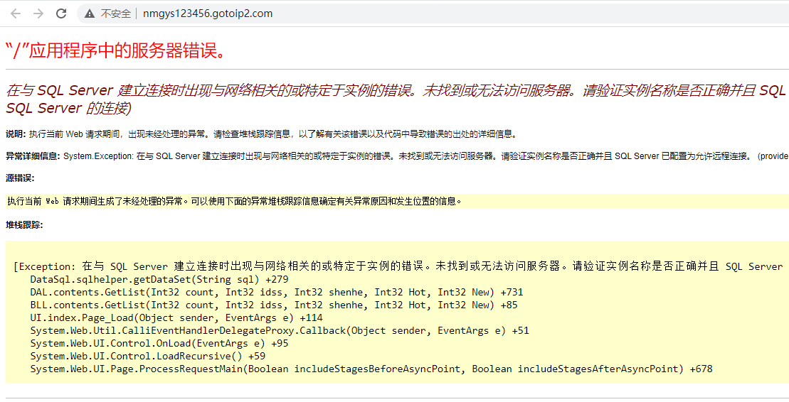Screen dimensions: 789x402
Task: Click the red server error heading
Action: coord(116,50)
